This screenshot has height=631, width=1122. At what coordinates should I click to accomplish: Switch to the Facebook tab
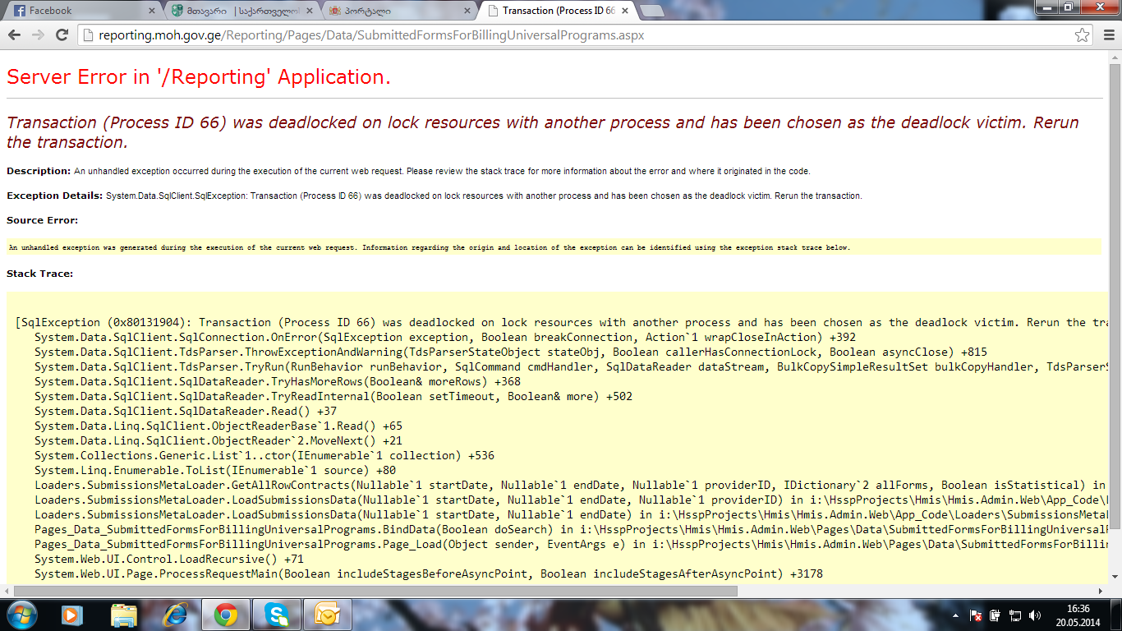point(78,12)
